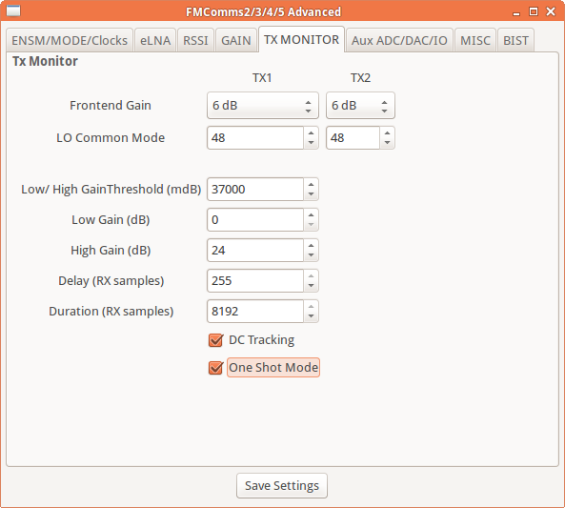Click the Duration (RX samples) input field

pyautogui.click(x=255, y=311)
